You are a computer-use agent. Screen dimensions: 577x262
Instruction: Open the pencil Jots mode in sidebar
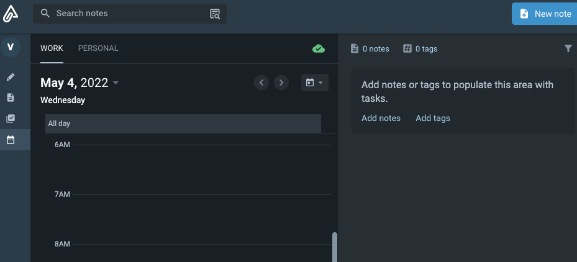coord(11,77)
